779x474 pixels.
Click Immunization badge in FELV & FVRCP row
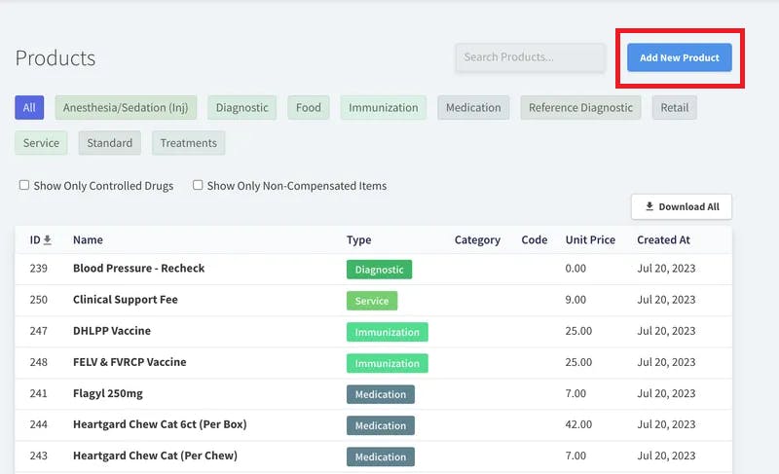[x=387, y=363]
